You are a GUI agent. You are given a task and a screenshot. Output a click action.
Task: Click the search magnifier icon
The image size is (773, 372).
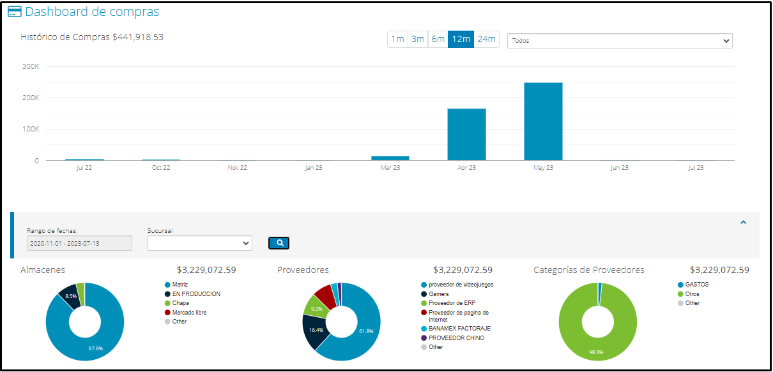[279, 243]
